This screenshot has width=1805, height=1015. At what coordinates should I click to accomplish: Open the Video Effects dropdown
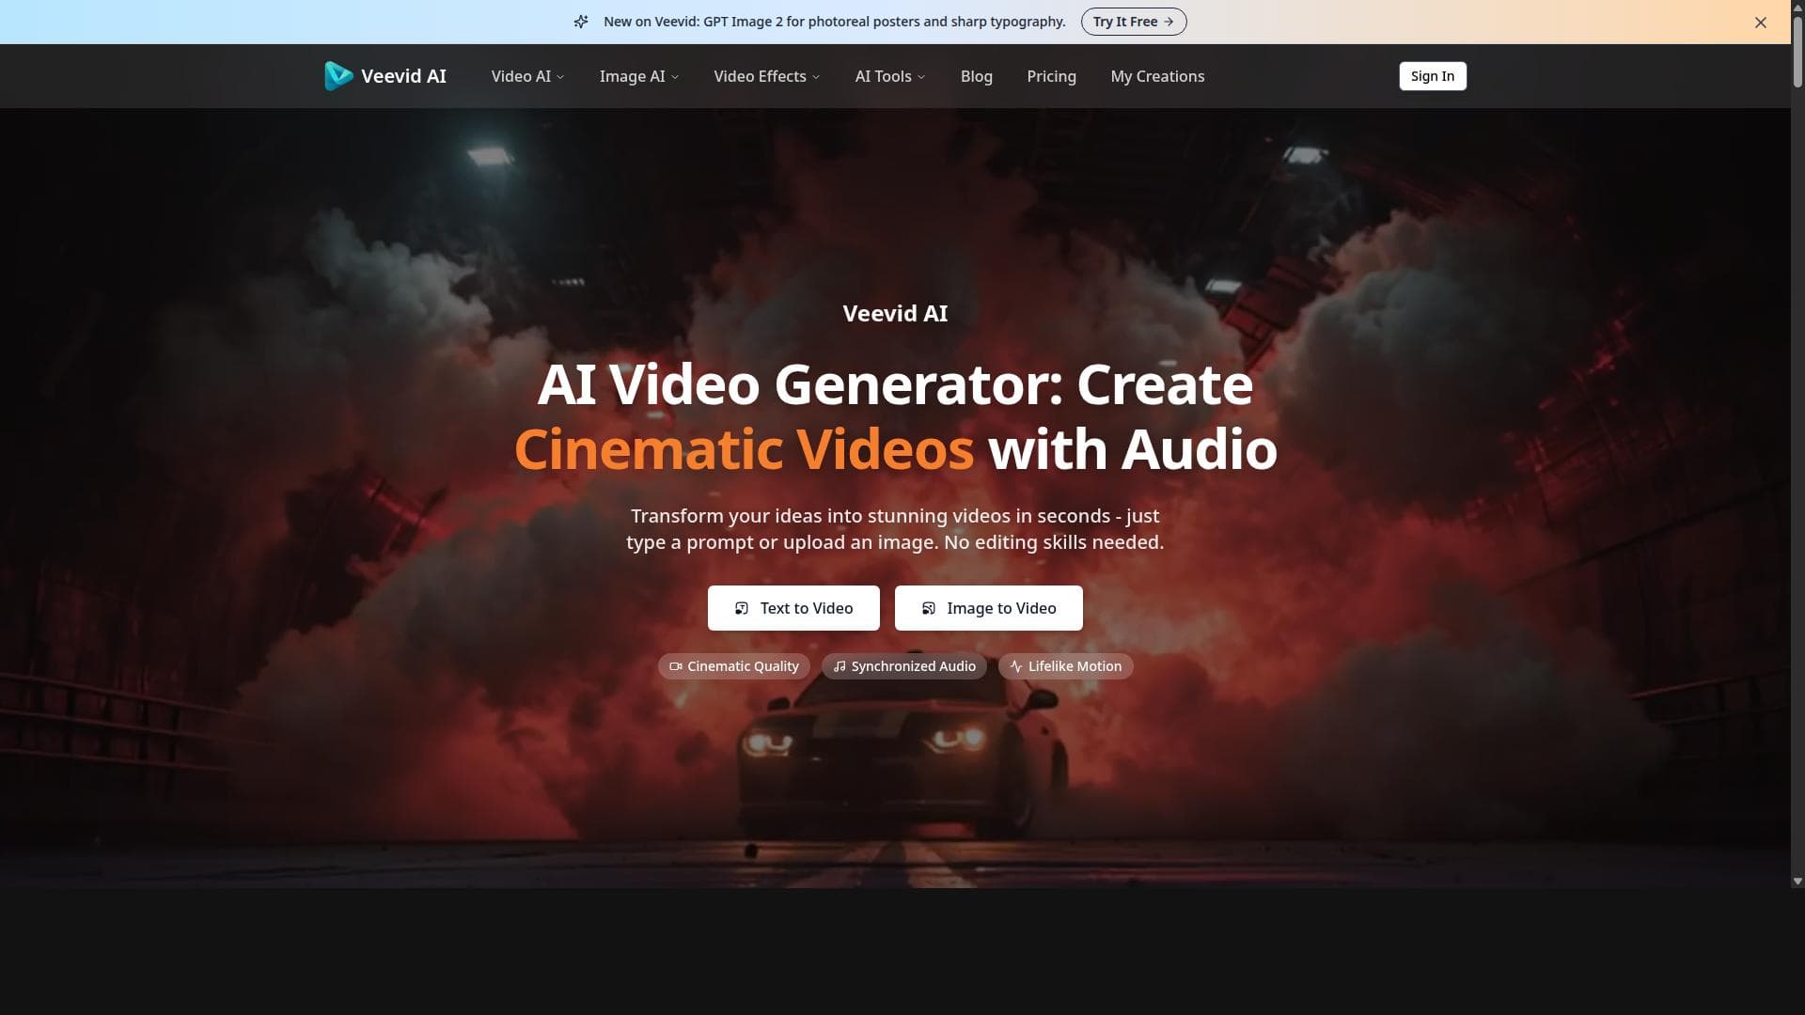click(767, 76)
